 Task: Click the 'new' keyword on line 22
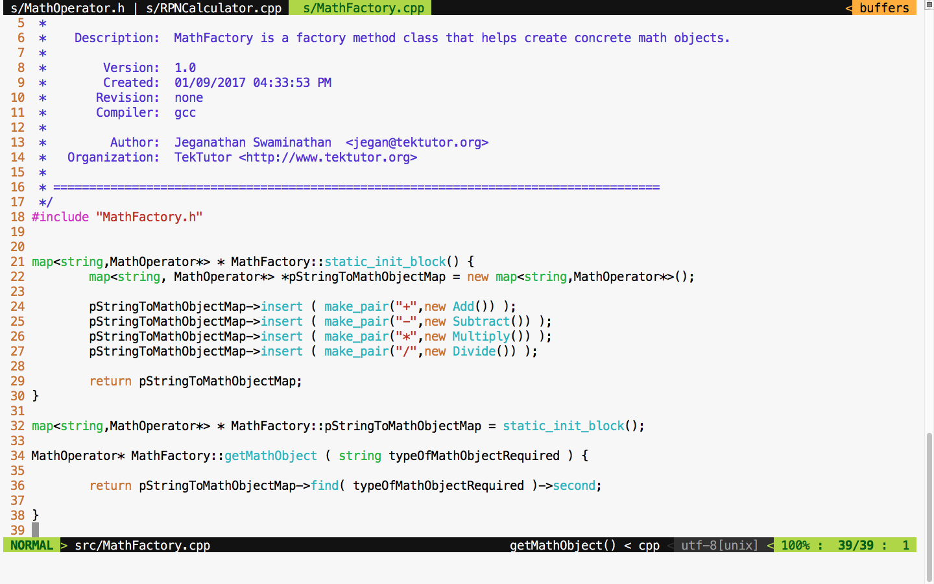point(478,276)
